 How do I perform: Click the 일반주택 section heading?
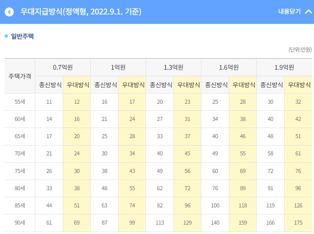(22, 36)
